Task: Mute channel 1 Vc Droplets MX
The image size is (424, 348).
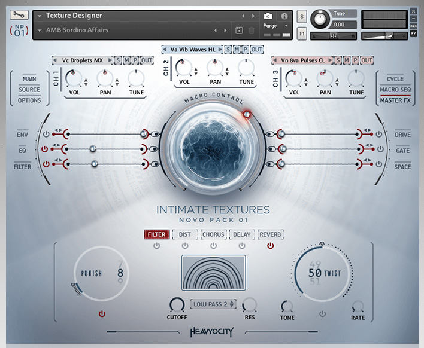Action: tap(126, 60)
